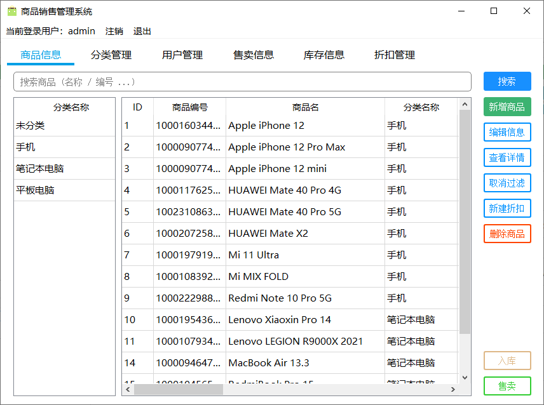Select Apple iPhone 12 Pro Max row
The image size is (544, 405).
(x=290, y=147)
